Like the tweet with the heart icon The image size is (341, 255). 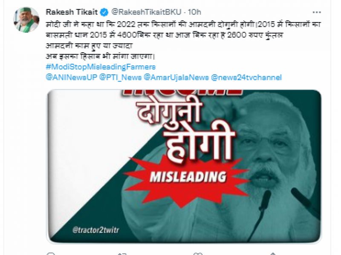pyautogui.click(x=198, y=253)
